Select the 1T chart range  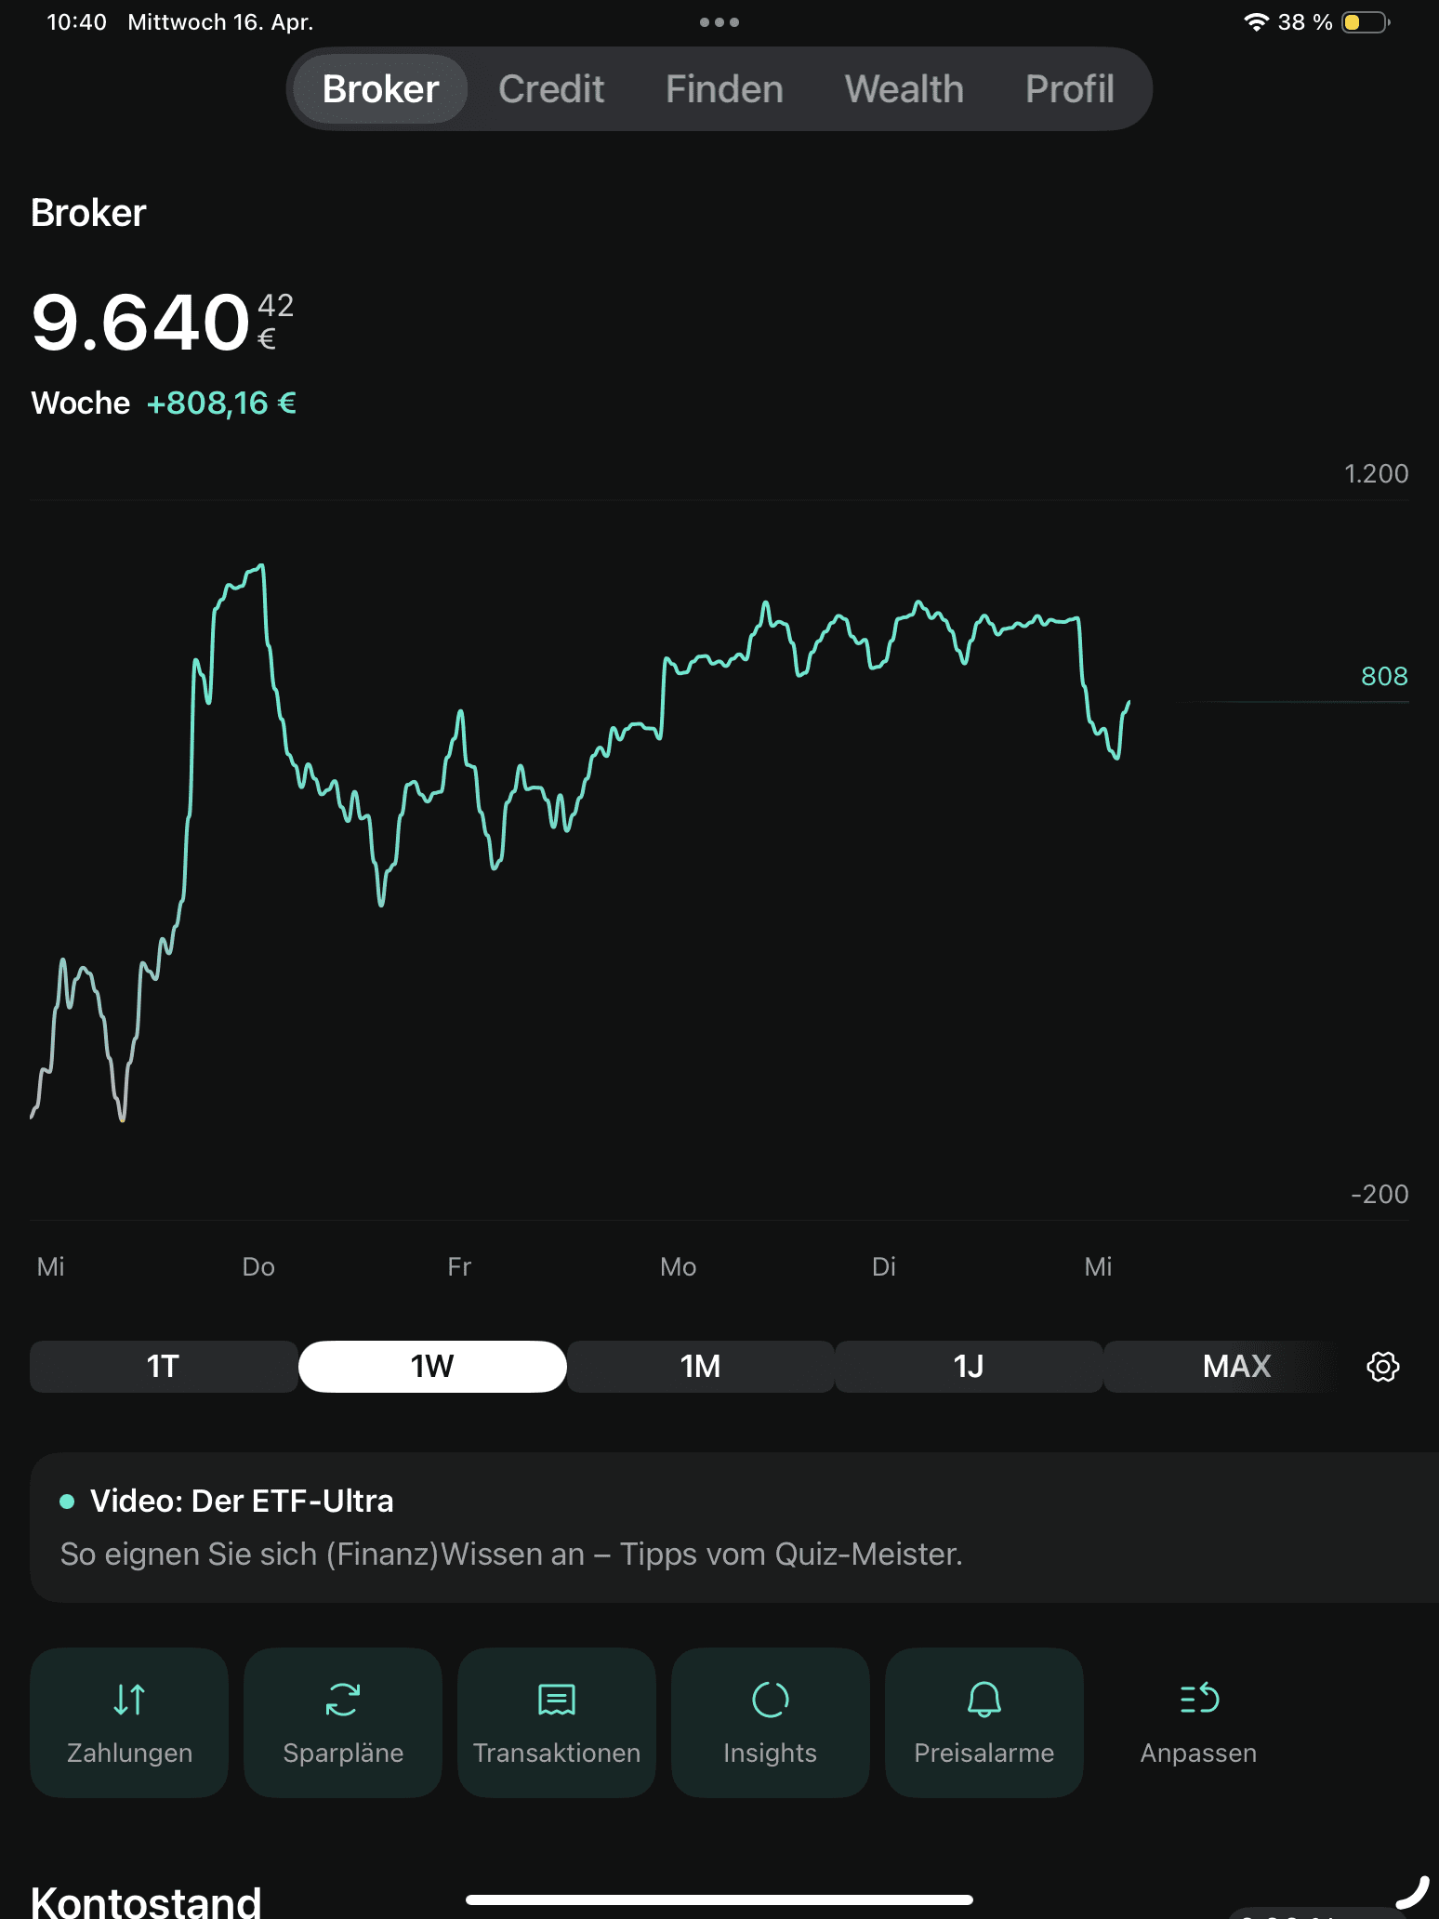(x=164, y=1367)
